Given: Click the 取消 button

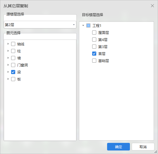Looking at the screenshot, I should click(143, 147).
